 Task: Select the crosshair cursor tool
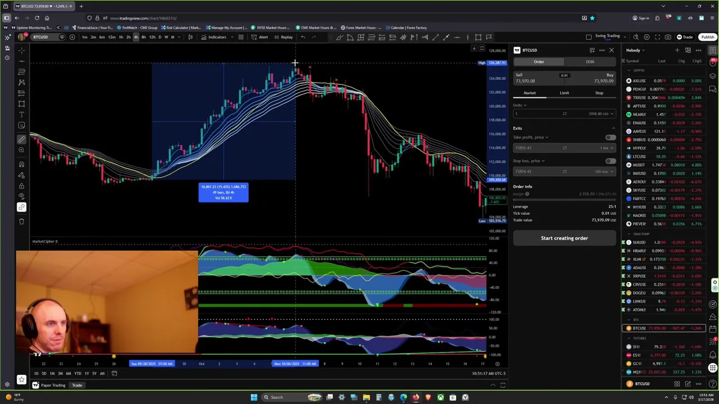[x=21, y=50]
